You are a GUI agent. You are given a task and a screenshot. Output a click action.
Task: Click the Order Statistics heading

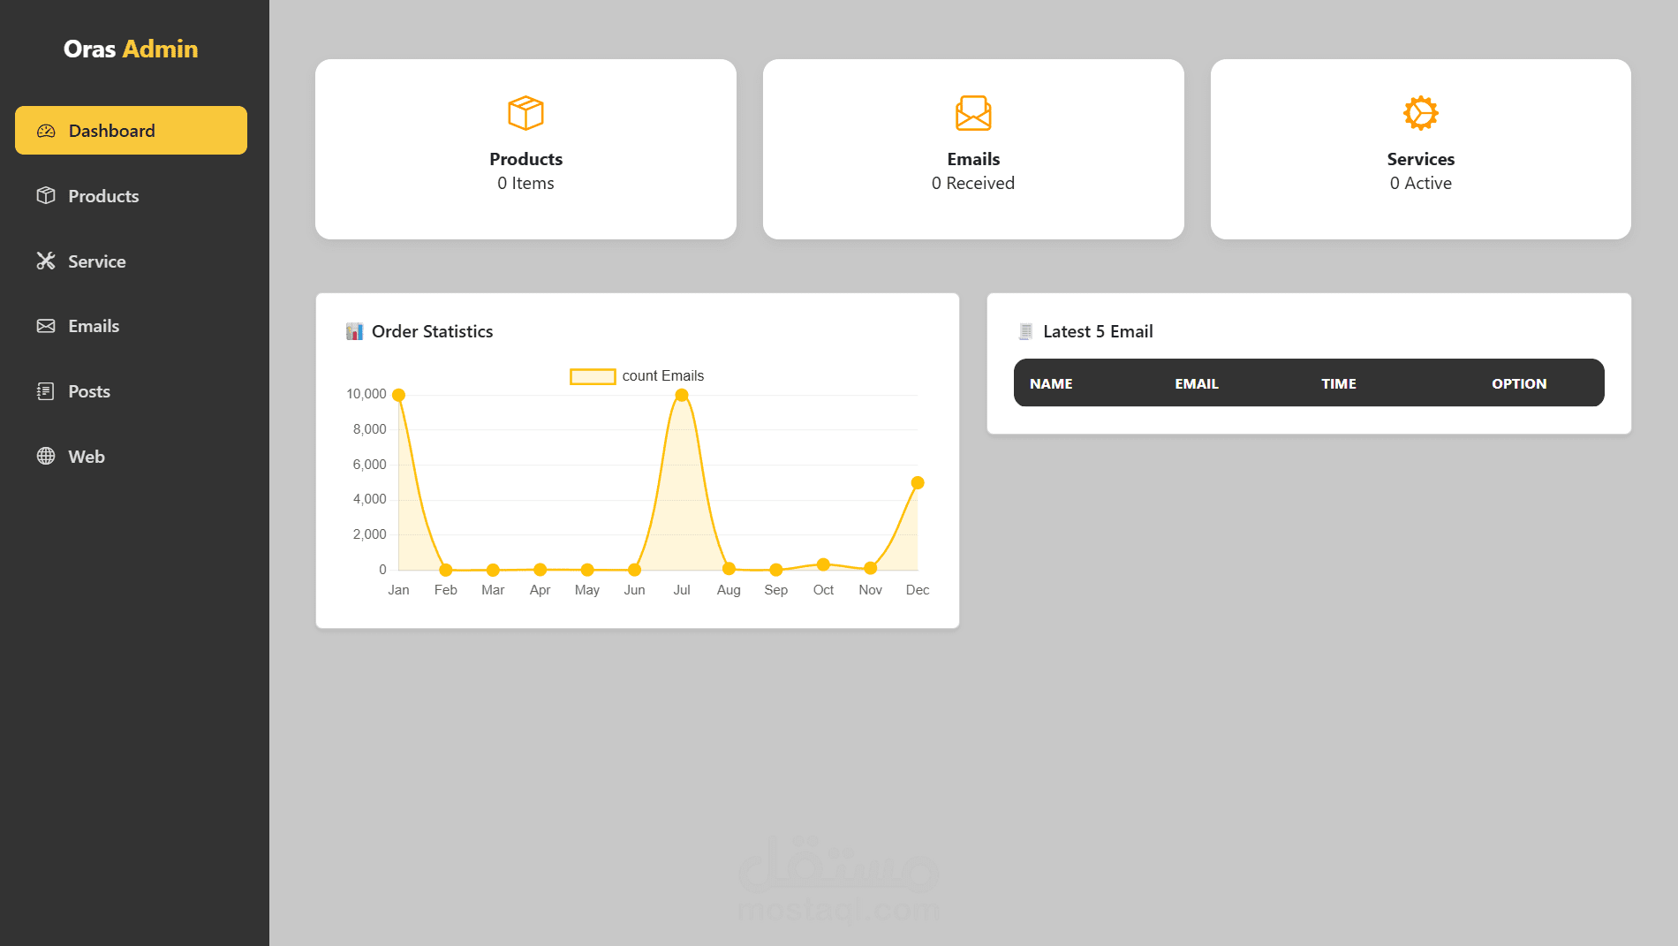433,331
